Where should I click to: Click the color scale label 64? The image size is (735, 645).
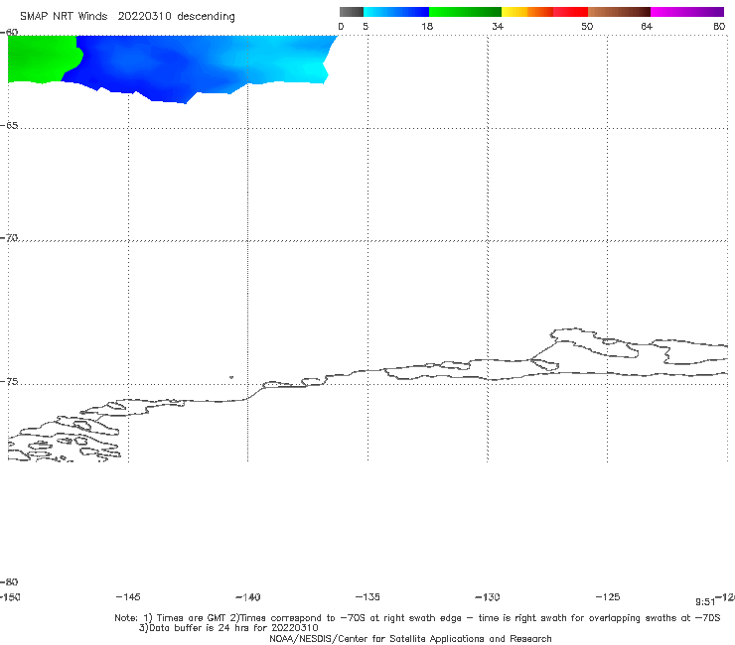(647, 26)
